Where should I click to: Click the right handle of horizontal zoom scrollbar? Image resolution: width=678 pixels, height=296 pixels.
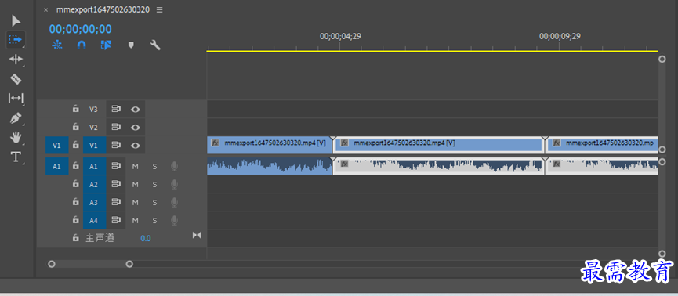tap(129, 264)
